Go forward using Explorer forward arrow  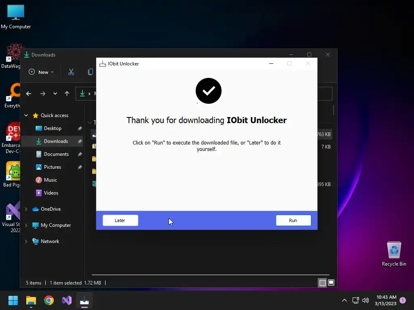(x=43, y=94)
